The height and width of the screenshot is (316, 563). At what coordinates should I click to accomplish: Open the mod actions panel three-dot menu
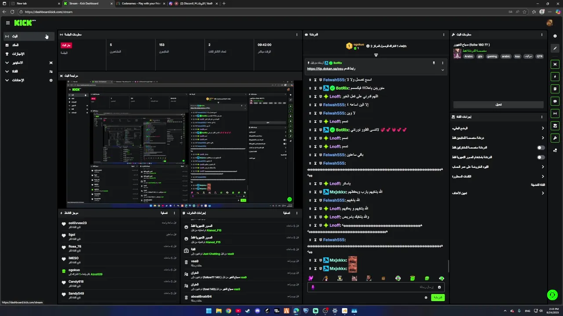[x=297, y=213]
